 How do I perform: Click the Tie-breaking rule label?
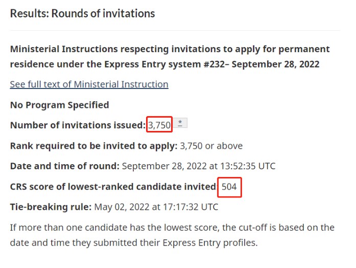51,207
